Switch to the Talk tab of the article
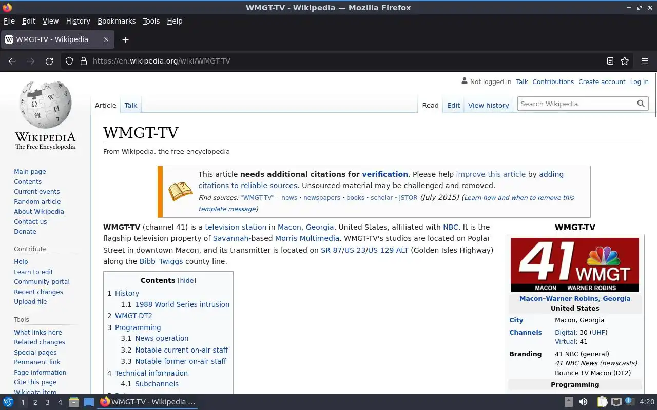Screen dimensions: 657x410 click(131, 105)
